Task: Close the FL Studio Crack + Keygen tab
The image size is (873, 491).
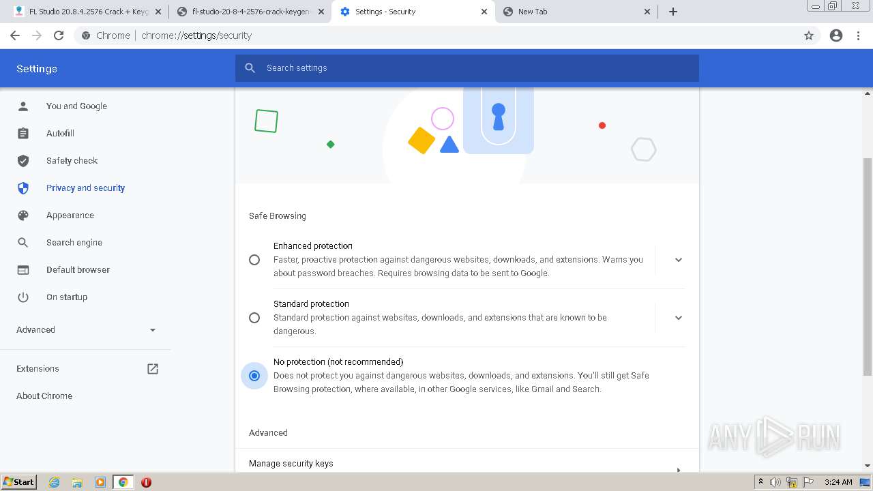Action: (x=158, y=12)
